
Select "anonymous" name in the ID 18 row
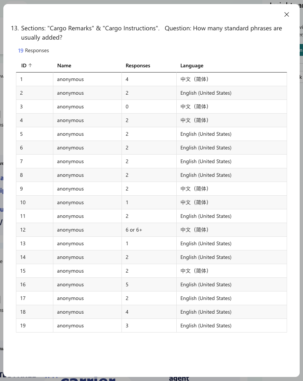(70, 312)
